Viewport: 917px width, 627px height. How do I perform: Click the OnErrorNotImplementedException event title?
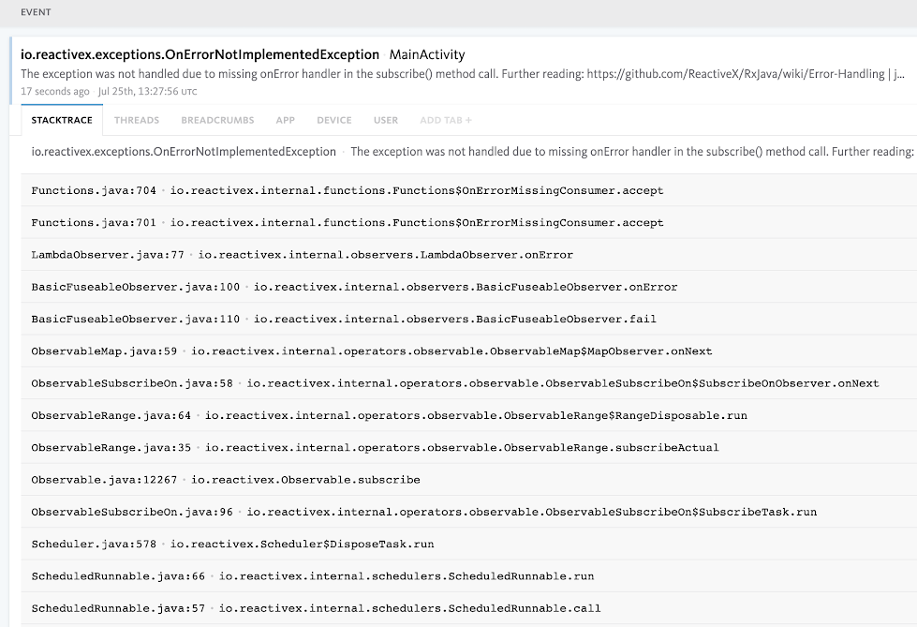pos(200,54)
